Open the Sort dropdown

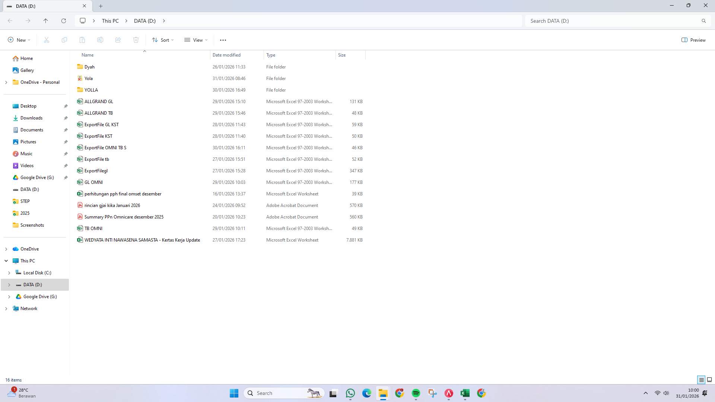click(x=163, y=40)
